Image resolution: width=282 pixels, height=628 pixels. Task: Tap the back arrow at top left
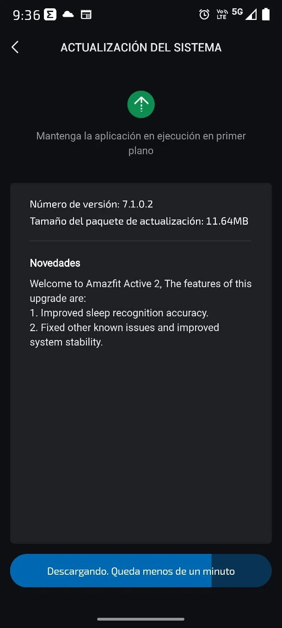[x=15, y=47]
